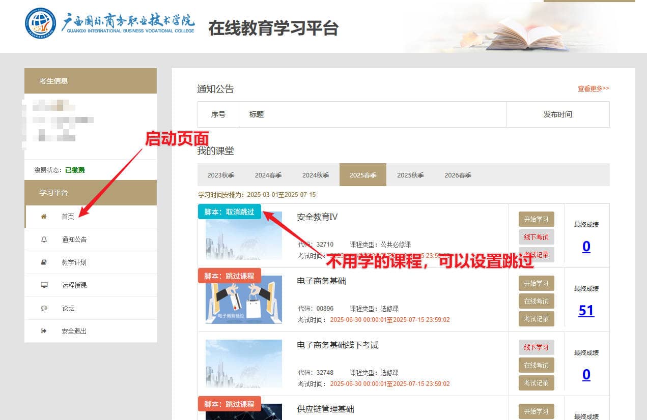This screenshot has height=420, width=647.
Task: Click the study schedule 2025-03-01至2025-07-15 text
Action: pos(282,195)
